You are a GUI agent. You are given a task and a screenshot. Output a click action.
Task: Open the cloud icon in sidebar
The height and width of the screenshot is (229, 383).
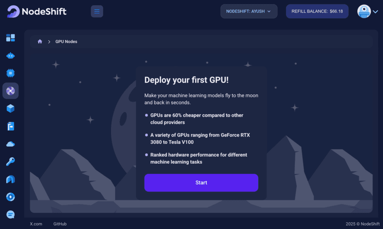click(10, 144)
